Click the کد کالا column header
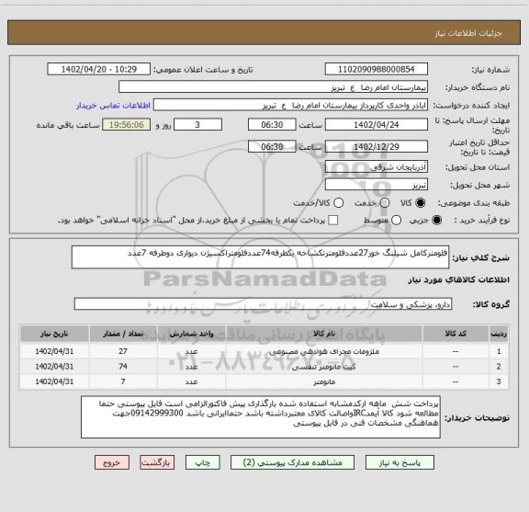The image size is (529, 512). click(x=456, y=334)
